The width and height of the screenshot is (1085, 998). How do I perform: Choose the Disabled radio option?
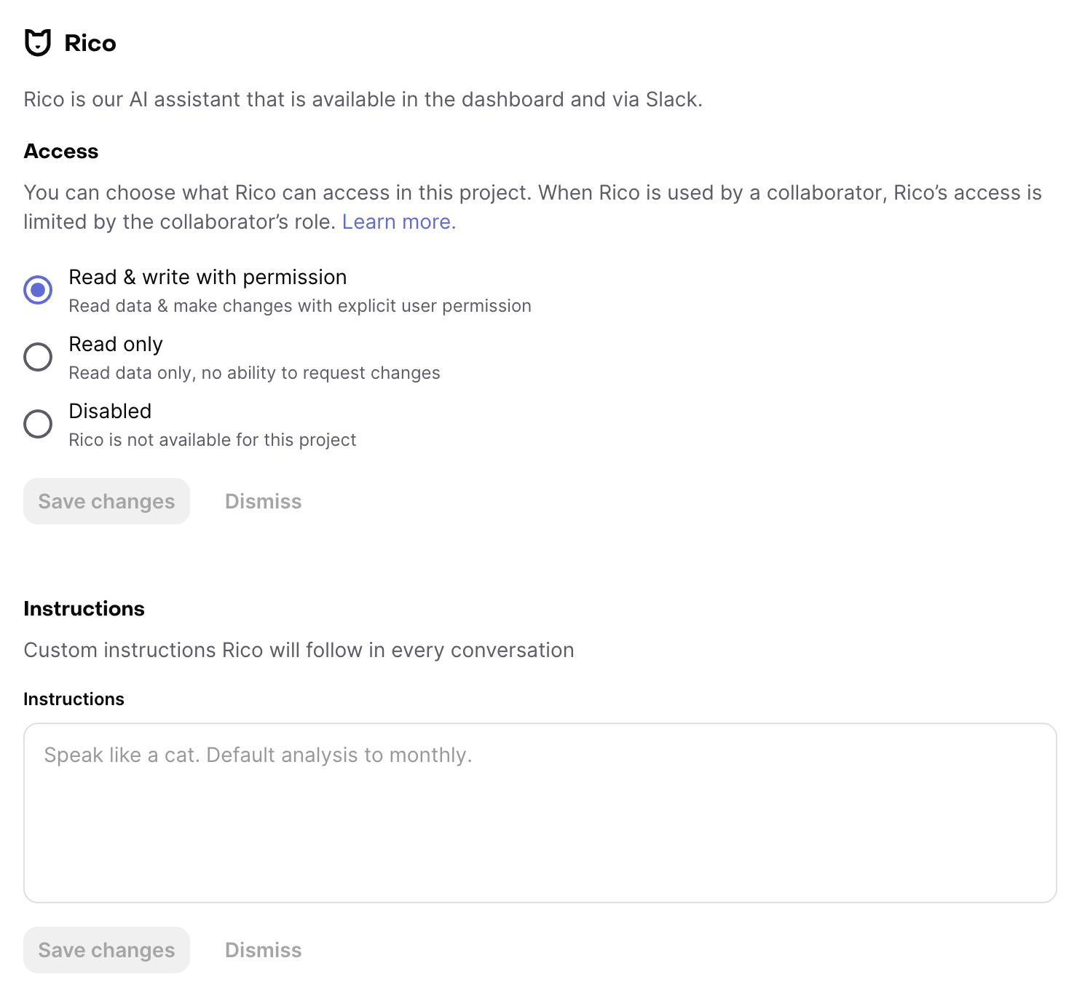(x=38, y=424)
